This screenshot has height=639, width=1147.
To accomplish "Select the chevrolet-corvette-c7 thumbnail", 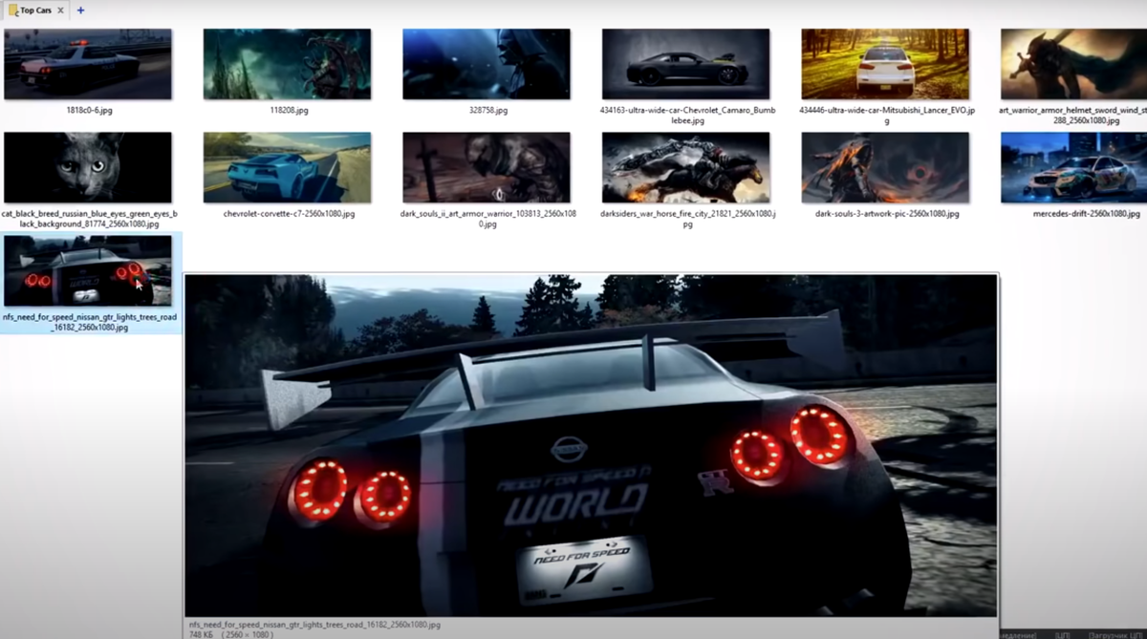I will click(x=287, y=167).
